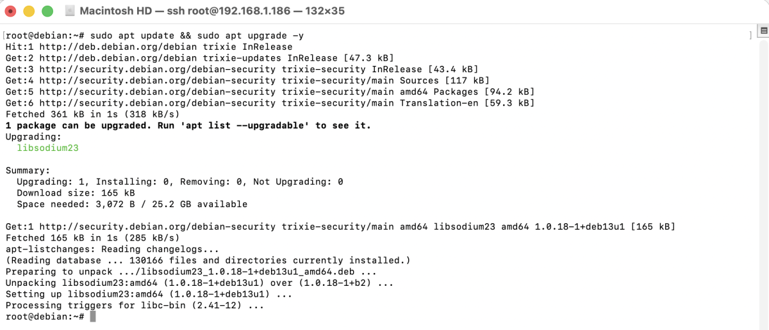This screenshot has height=330, width=769.
Task: Click the bold '1 package can be upgraded' line
Action: pos(188,125)
